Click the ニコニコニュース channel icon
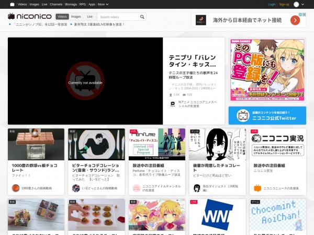 tap(257, 188)
